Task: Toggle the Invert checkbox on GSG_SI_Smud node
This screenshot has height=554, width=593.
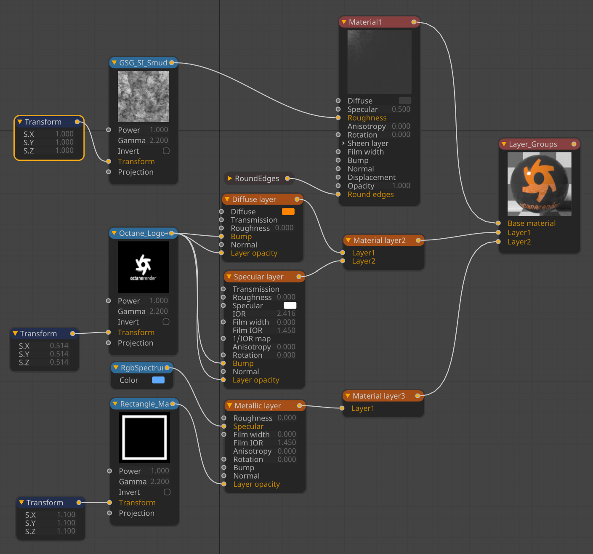Action: tap(166, 151)
